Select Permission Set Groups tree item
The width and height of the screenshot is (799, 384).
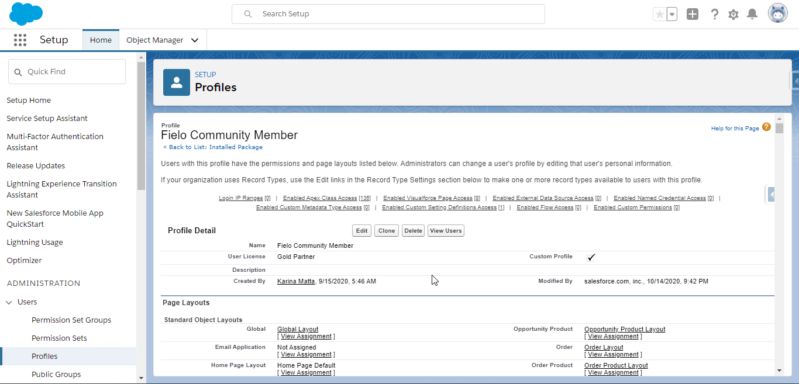(71, 320)
